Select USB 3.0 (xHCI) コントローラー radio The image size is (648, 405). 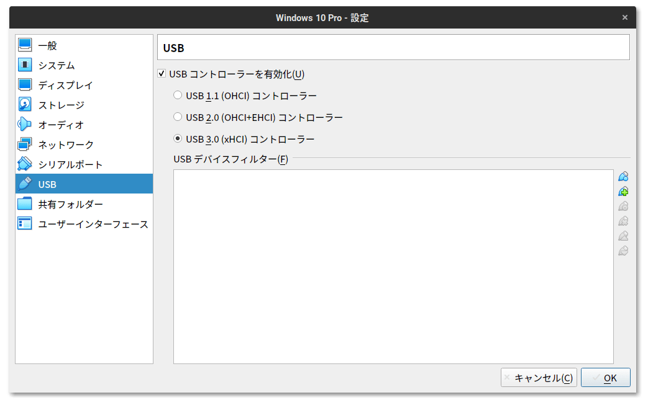(x=178, y=138)
